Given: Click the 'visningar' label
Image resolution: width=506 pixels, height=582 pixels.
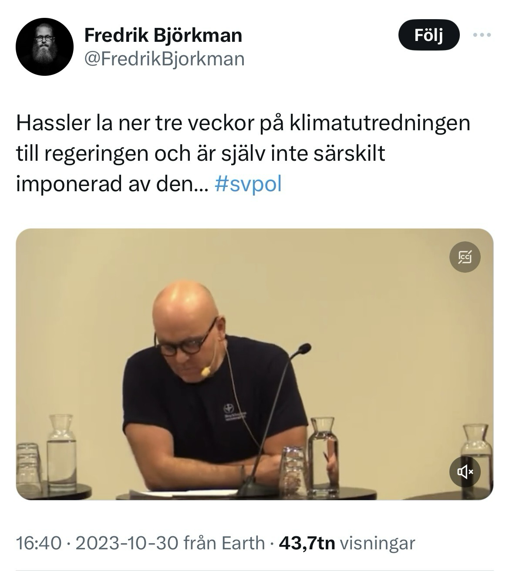Looking at the screenshot, I should (377, 543).
